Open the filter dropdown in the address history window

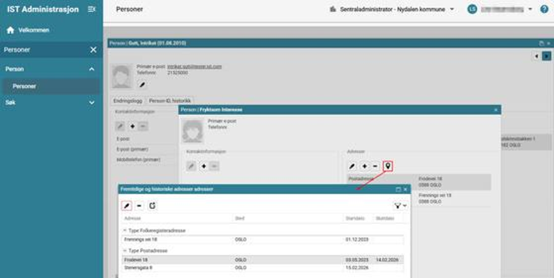tap(400, 206)
